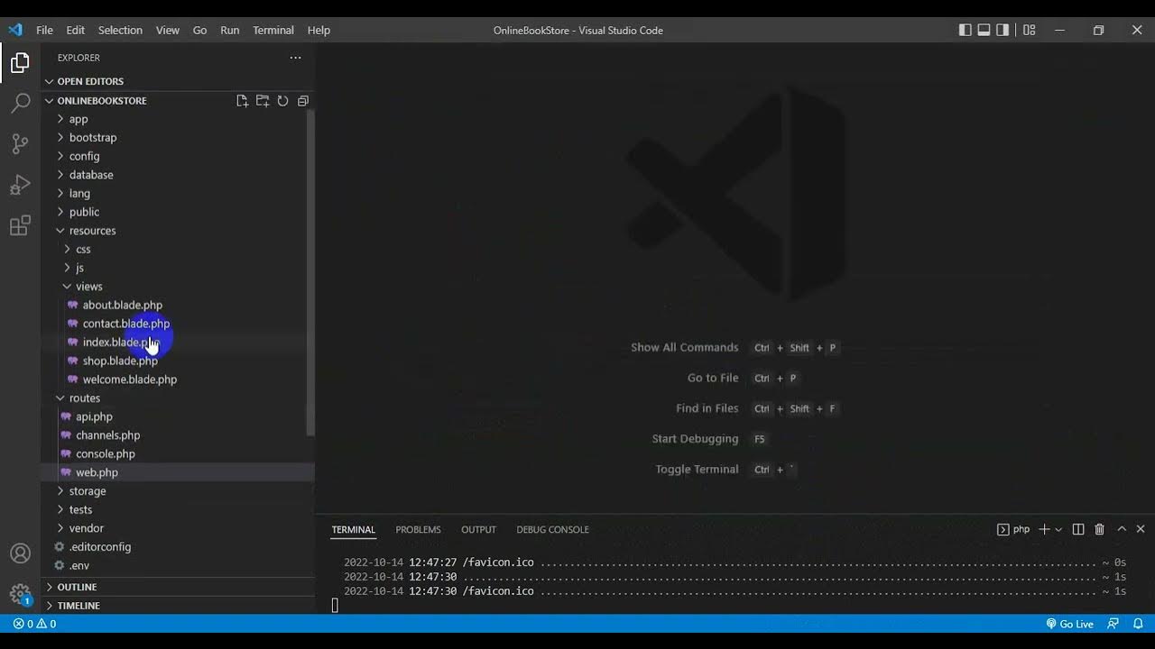The width and height of the screenshot is (1155, 649).
Task: Toggle the primary side bar layout icon
Action: [965, 30]
